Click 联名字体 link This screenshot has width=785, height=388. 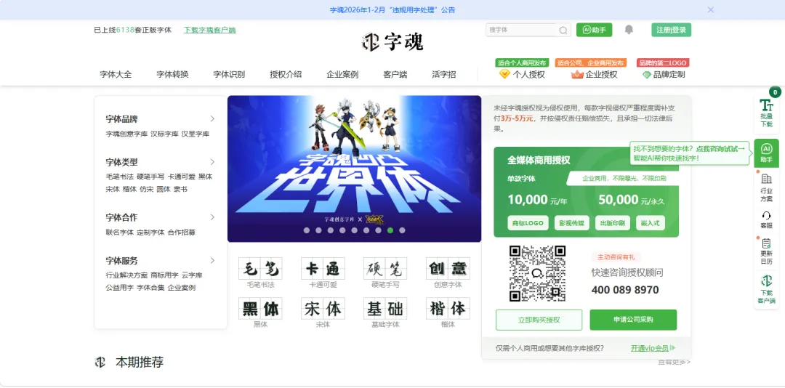click(120, 233)
